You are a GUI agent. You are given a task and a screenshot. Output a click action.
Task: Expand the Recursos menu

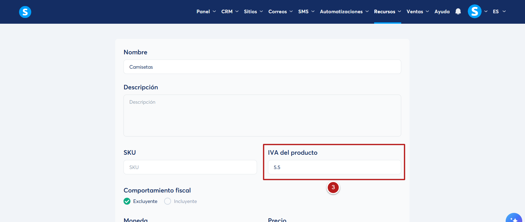point(387,12)
